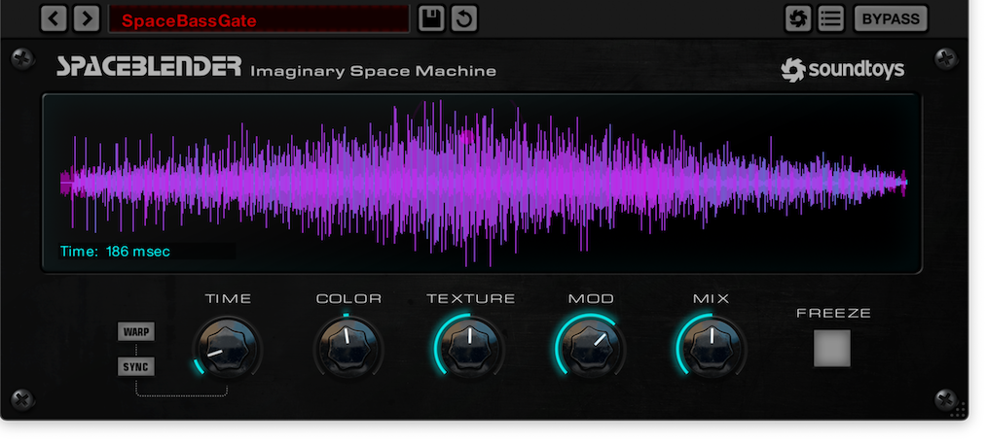This screenshot has width=987, height=442.
Task: Go to the next preset arrow
Action: (87, 18)
